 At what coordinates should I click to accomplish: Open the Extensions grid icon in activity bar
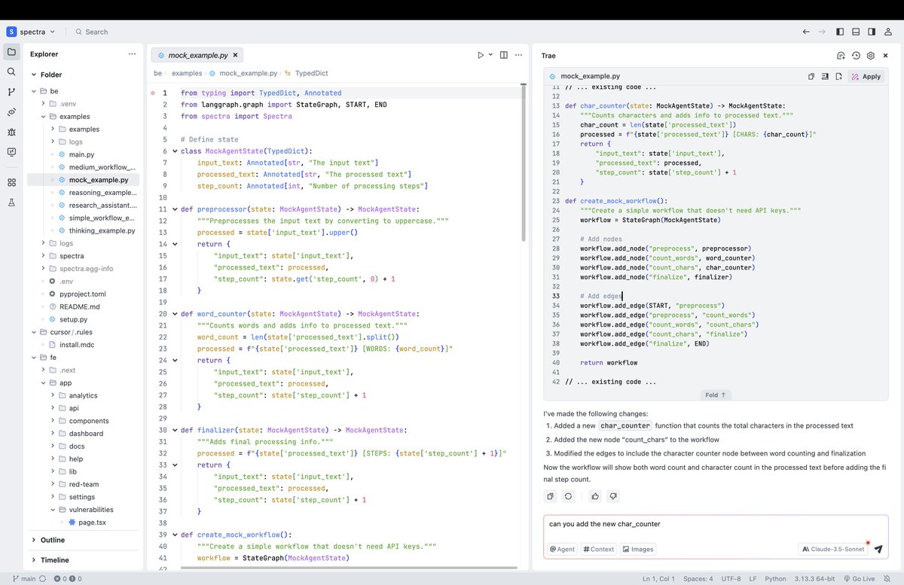(x=11, y=182)
